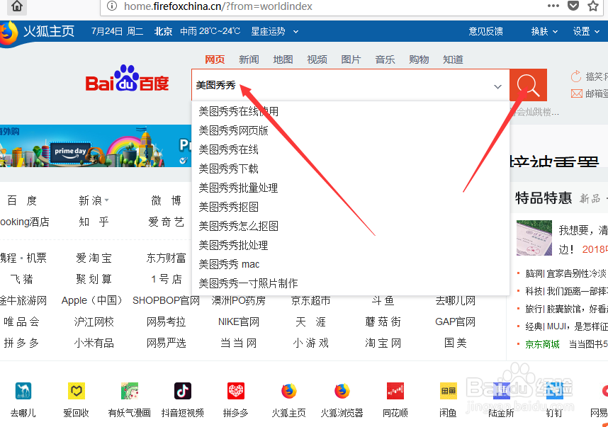The image size is (608, 427).
Task: Expand the search history dropdown chevron
Action: coord(498,86)
